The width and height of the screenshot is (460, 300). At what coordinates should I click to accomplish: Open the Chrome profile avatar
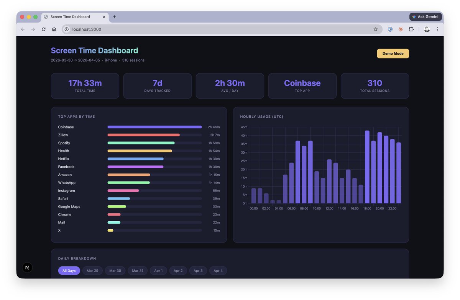[427, 29]
